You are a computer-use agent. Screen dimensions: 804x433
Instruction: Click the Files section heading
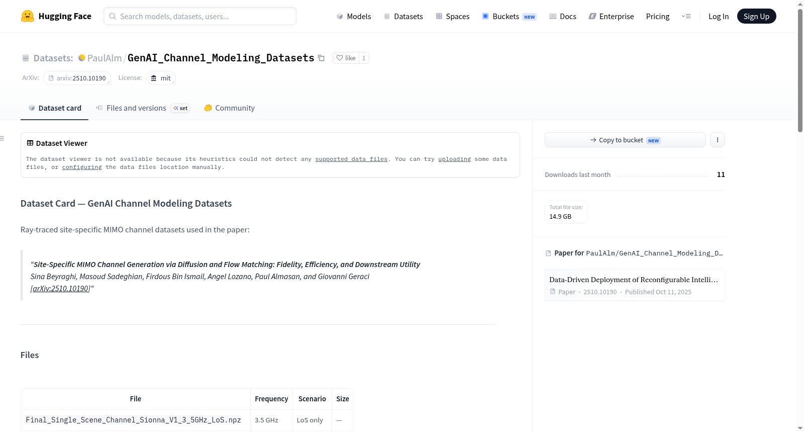pyautogui.click(x=30, y=355)
